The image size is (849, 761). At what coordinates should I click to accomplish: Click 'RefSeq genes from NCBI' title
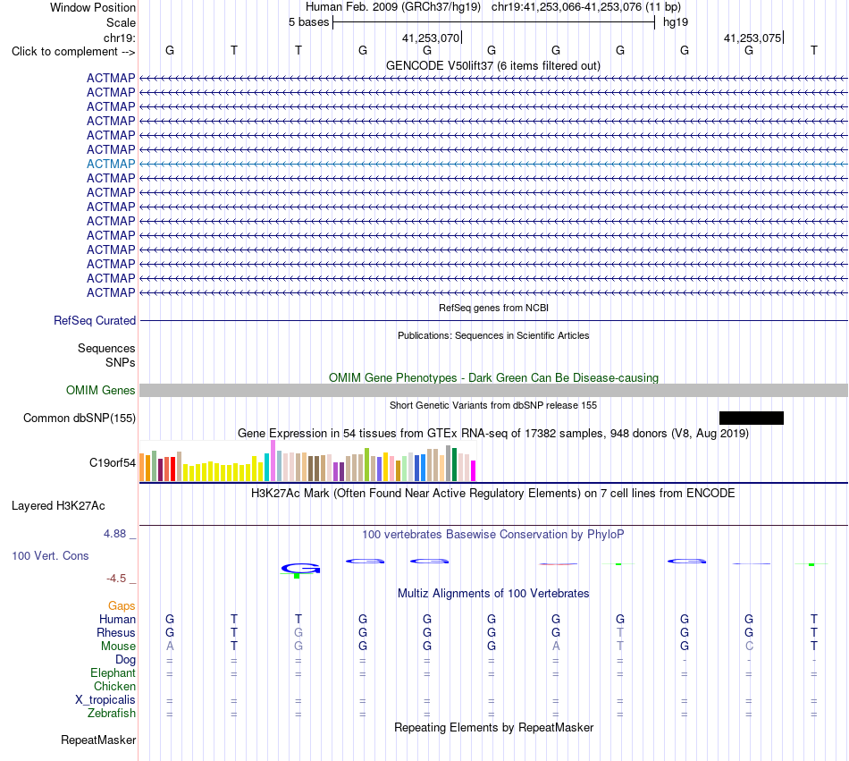[494, 308]
